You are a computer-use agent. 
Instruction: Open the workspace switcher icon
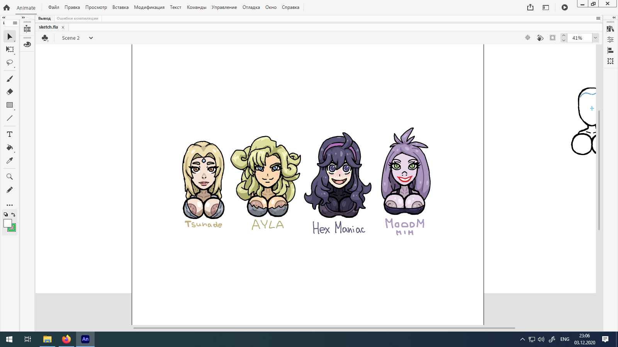[546, 7]
